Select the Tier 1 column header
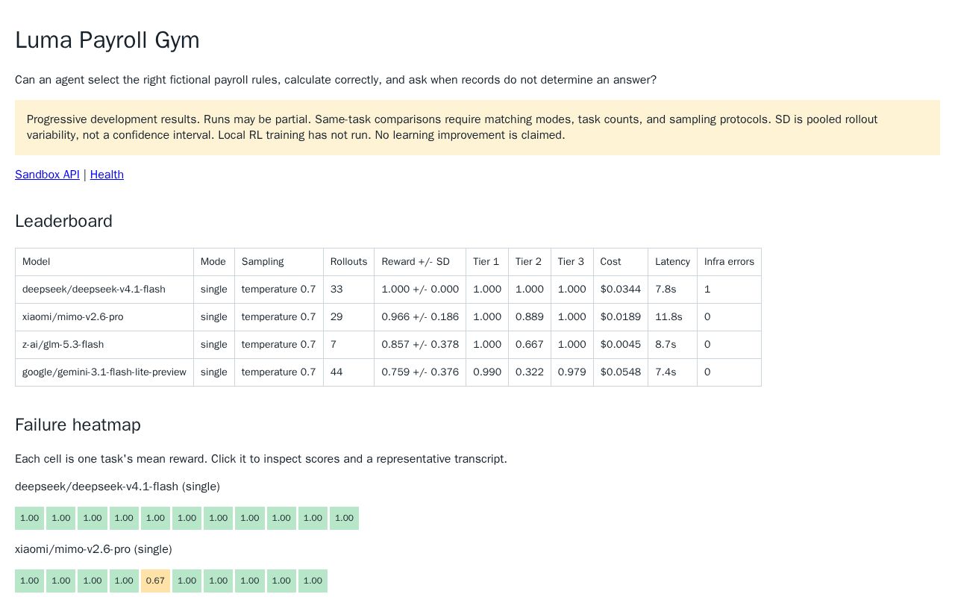955x597 pixels. pyautogui.click(x=487, y=262)
